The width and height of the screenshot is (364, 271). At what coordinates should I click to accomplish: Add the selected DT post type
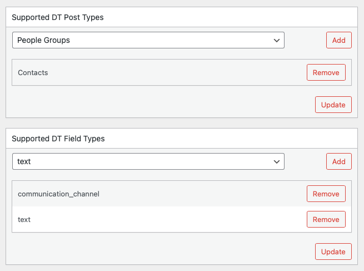point(338,40)
